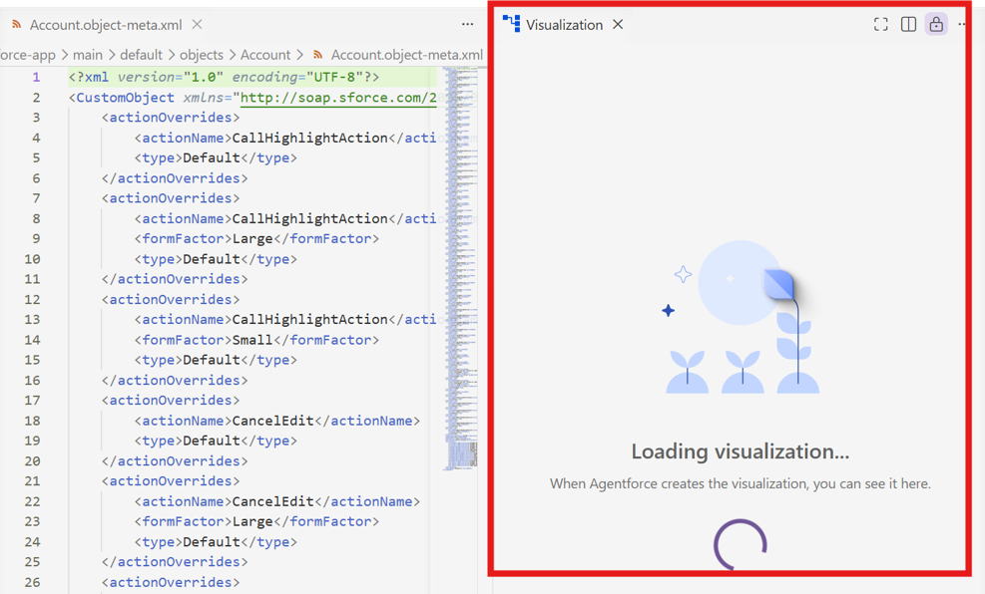Open the soap.sforce.com namespace link
The height and width of the screenshot is (594, 985).
point(338,98)
